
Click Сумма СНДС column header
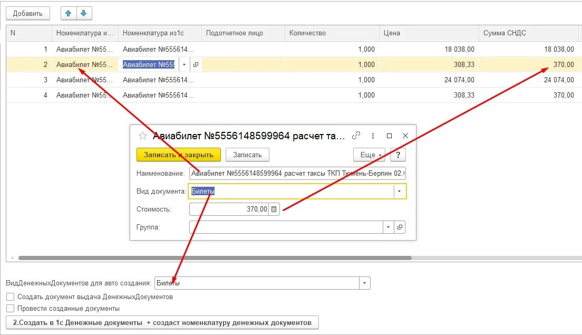click(x=529, y=33)
